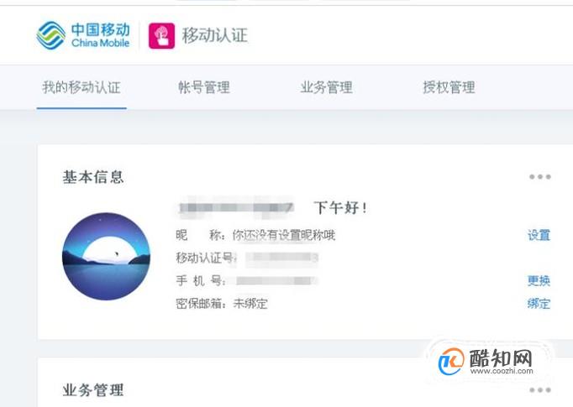This screenshot has width=573, height=407.
Task: Click 设置 to set a nickname
Action: pyautogui.click(x=539, y=235)
